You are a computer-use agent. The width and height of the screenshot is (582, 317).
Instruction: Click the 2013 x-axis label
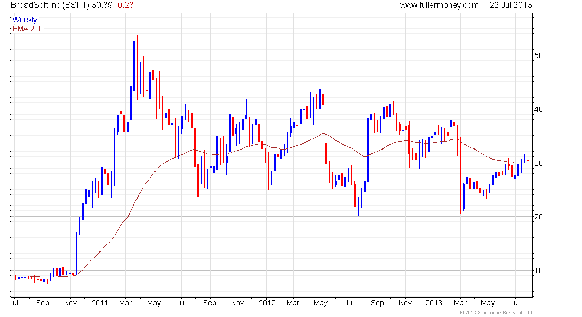pyautogui.click(x=434, y=303)
